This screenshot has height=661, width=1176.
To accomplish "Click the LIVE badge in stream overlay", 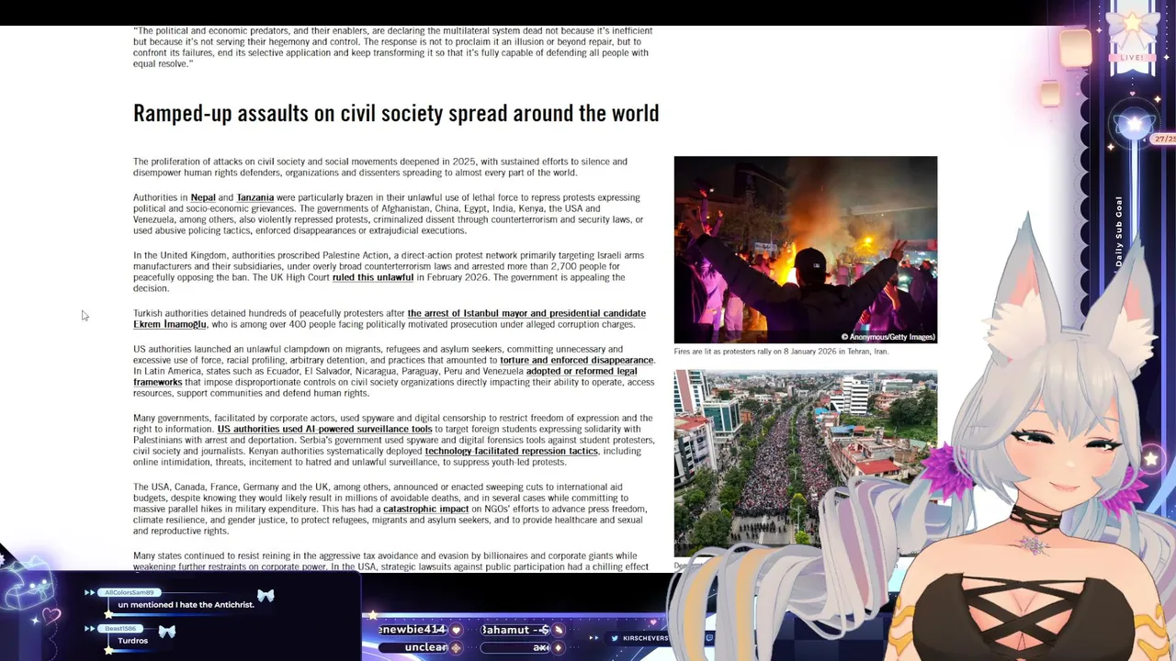I will pyautogui.click(x=1132, y=57).
